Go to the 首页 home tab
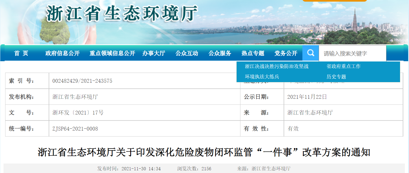Screen dimensions: 409x173 pos(21,53)
